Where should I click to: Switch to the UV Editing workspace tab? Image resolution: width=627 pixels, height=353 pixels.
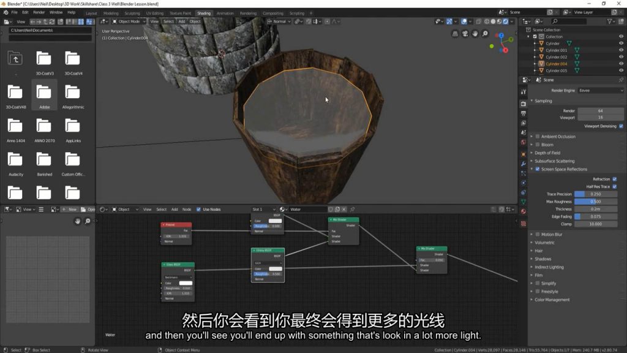[155, 13]
